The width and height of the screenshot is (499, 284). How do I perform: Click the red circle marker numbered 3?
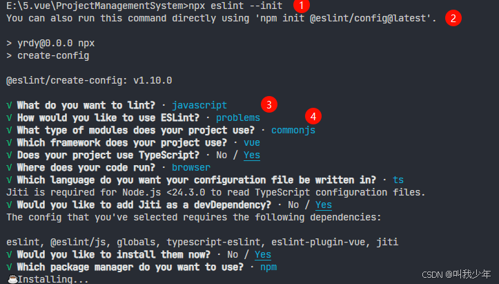[269, 104]
